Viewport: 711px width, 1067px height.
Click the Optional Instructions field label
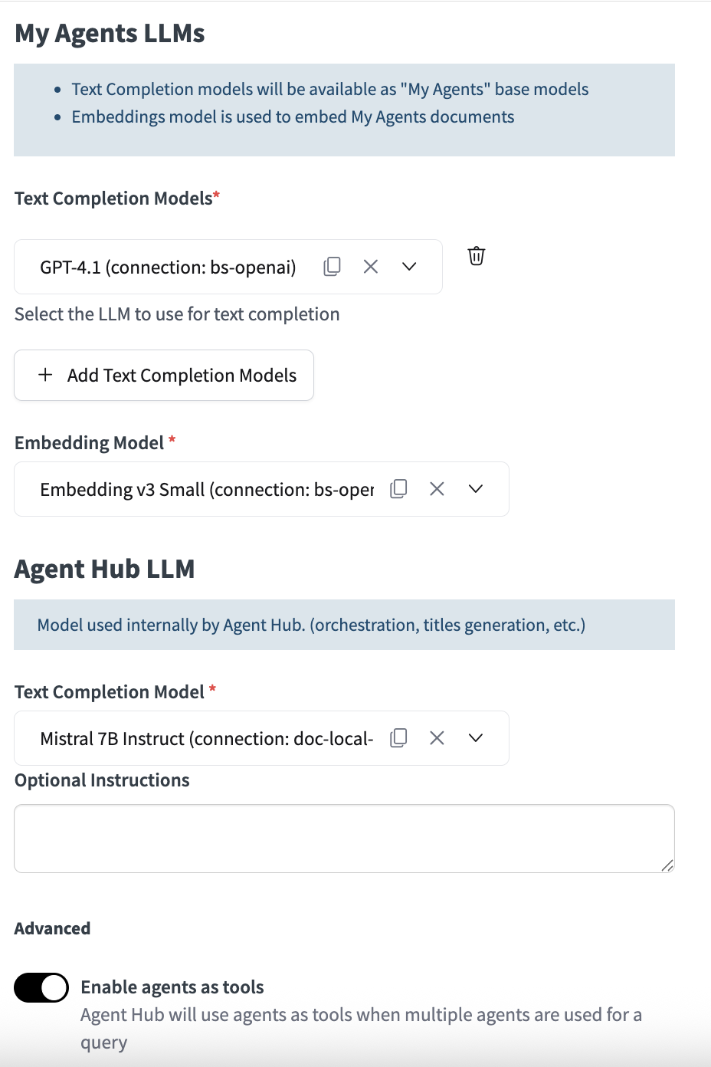tap(102, 780)
